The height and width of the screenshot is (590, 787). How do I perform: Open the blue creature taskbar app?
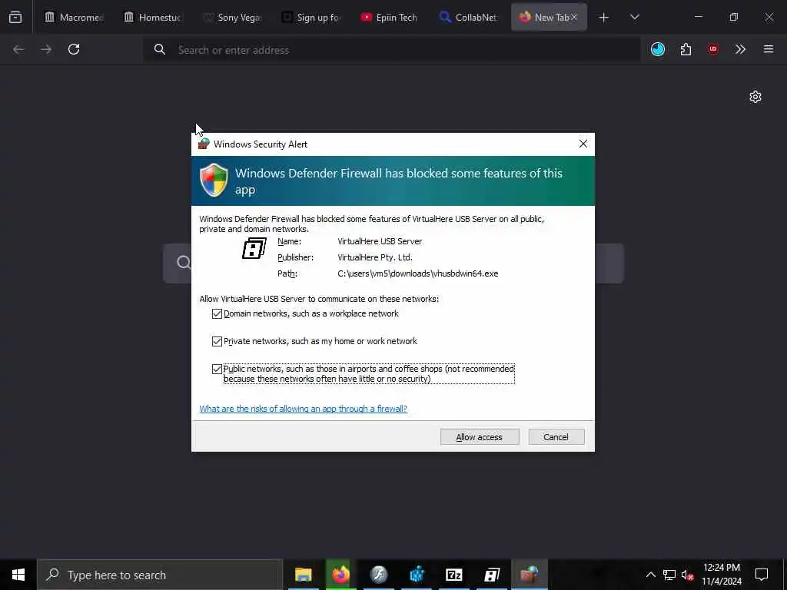point(417,575)
